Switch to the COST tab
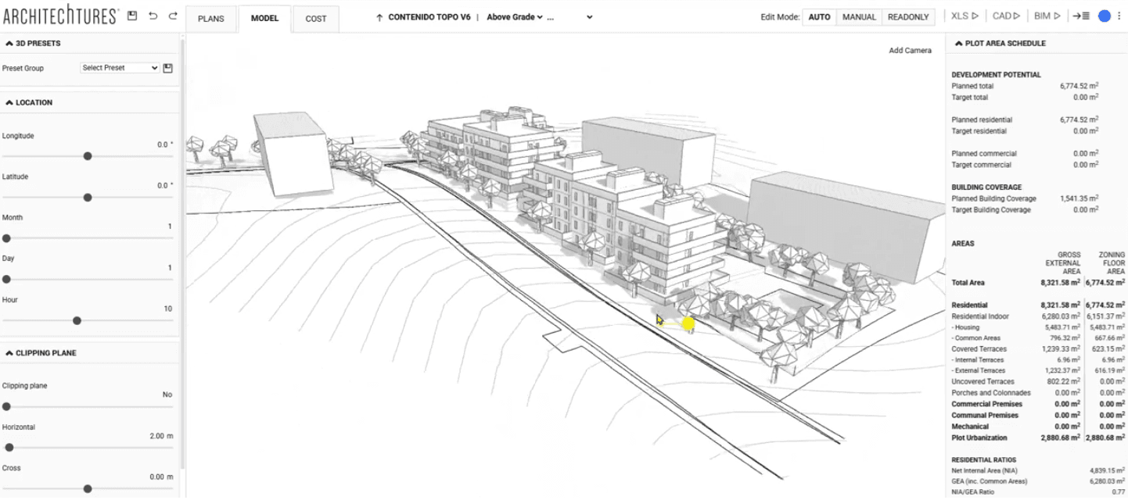Screen dimensions: 1128x500 [316, 19]
